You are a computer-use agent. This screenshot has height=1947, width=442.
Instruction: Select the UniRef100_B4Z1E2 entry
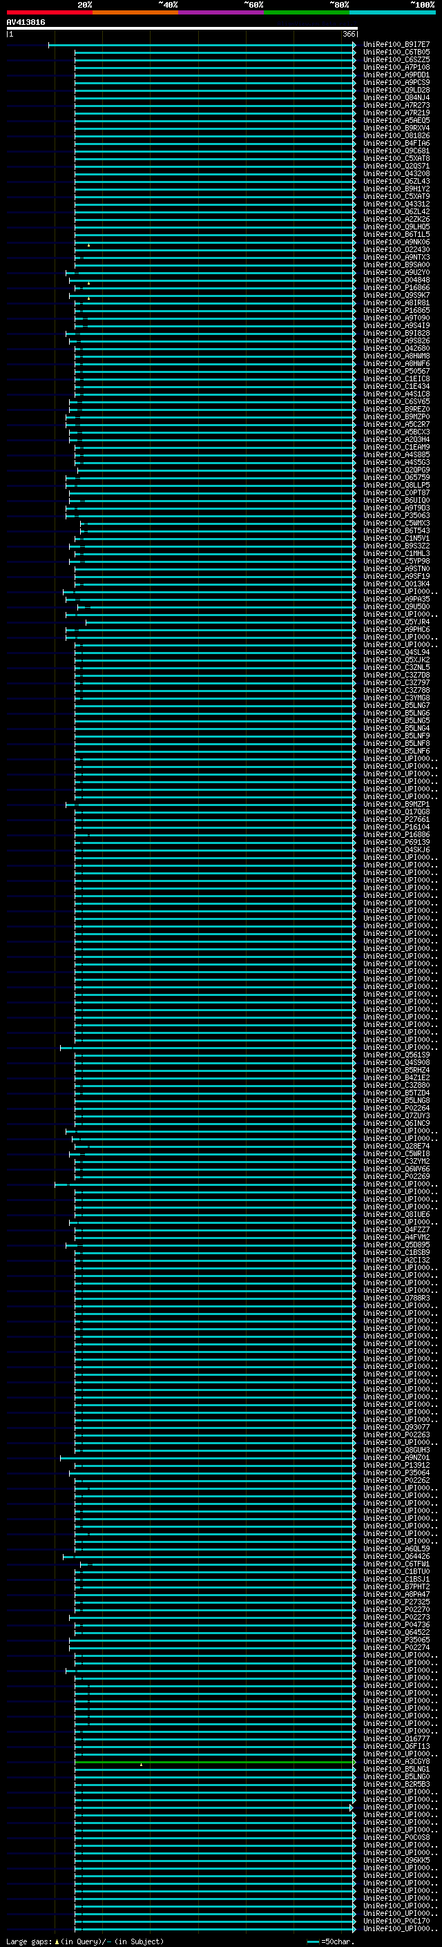pyautogui.click(x=396, y=1078)
